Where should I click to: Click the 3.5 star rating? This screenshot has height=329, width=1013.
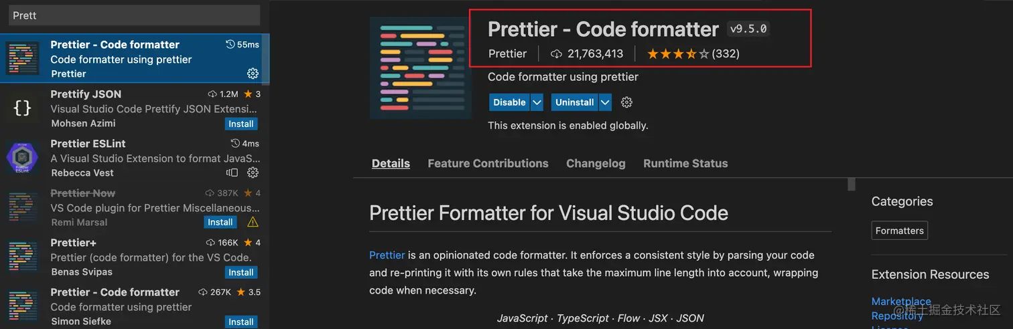(x=248, y=292)
